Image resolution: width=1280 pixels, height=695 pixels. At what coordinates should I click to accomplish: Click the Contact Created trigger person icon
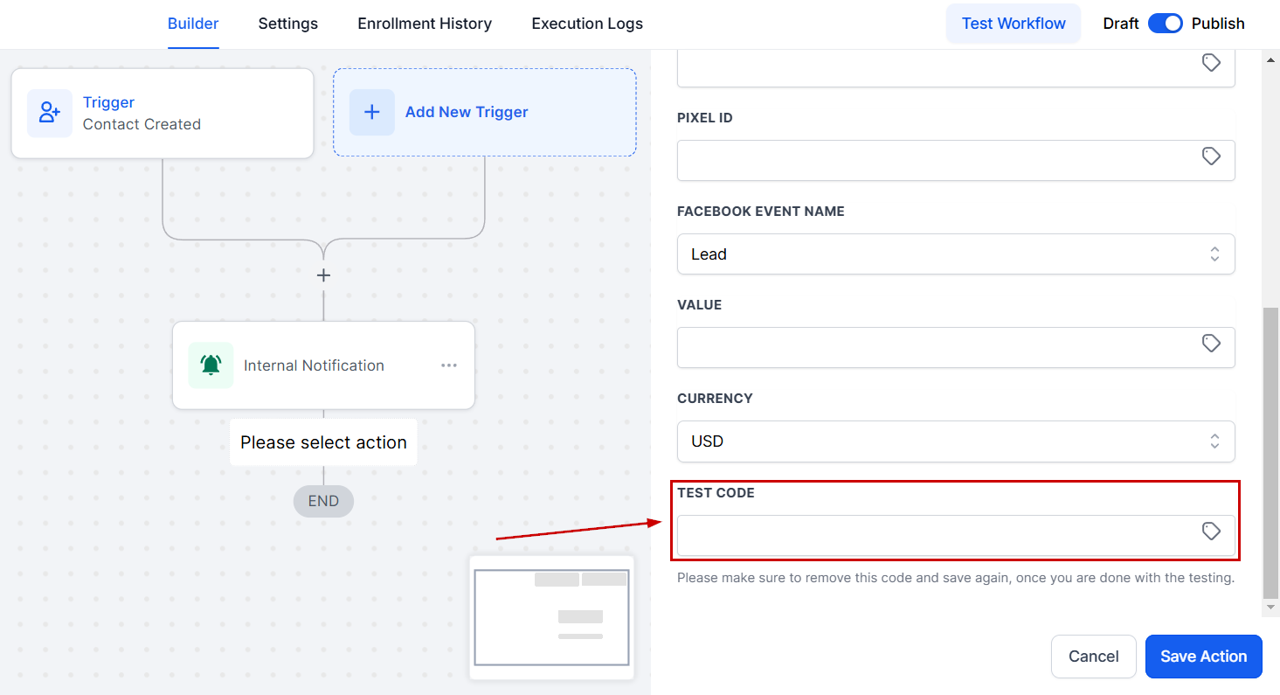(x=50, y=113)
